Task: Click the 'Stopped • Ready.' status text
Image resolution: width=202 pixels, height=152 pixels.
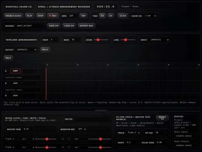Action: (130, 6)
